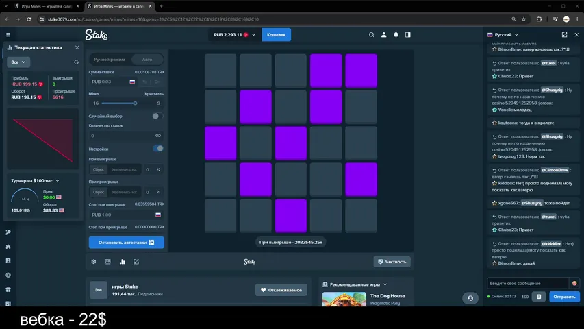584x329 pixels.
Task: Open browser extensions puzzle icon
Action: tap(539, 19)
